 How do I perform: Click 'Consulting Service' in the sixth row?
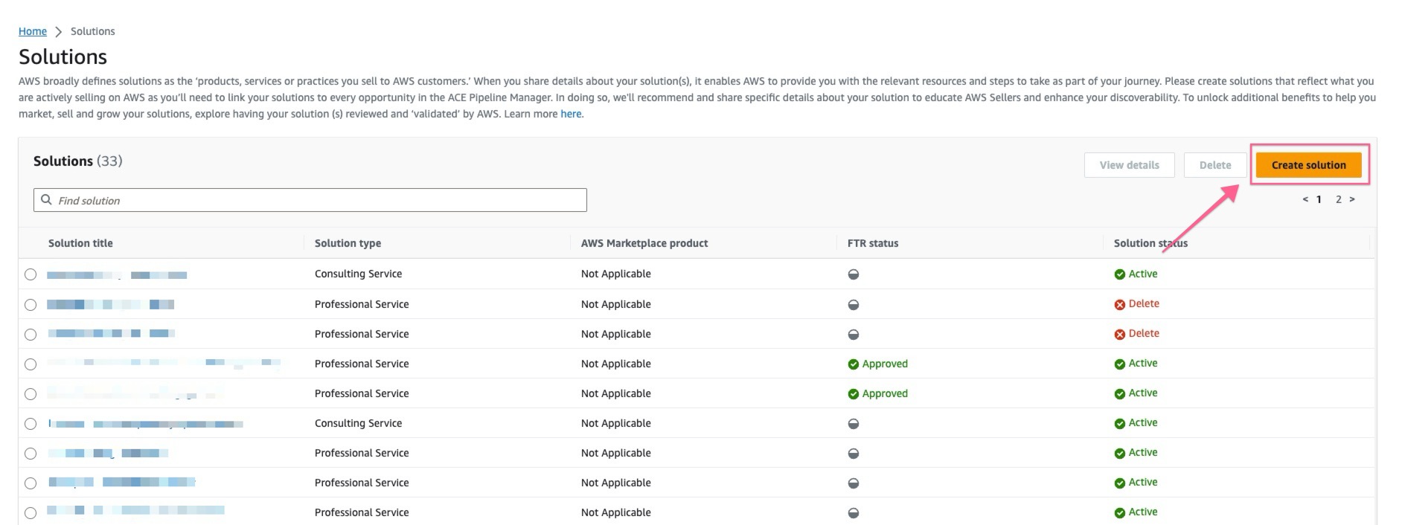coord(358,423)
